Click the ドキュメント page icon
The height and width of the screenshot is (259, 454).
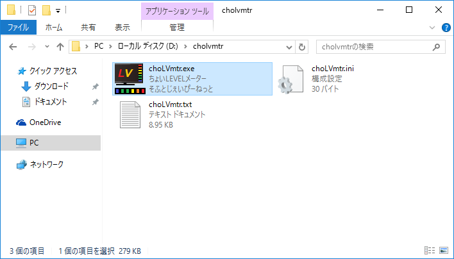(x=26, y=102)
